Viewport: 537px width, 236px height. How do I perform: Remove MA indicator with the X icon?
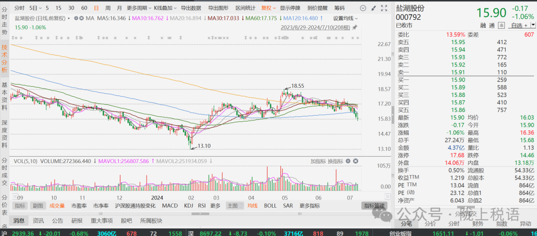coord(82,18)
